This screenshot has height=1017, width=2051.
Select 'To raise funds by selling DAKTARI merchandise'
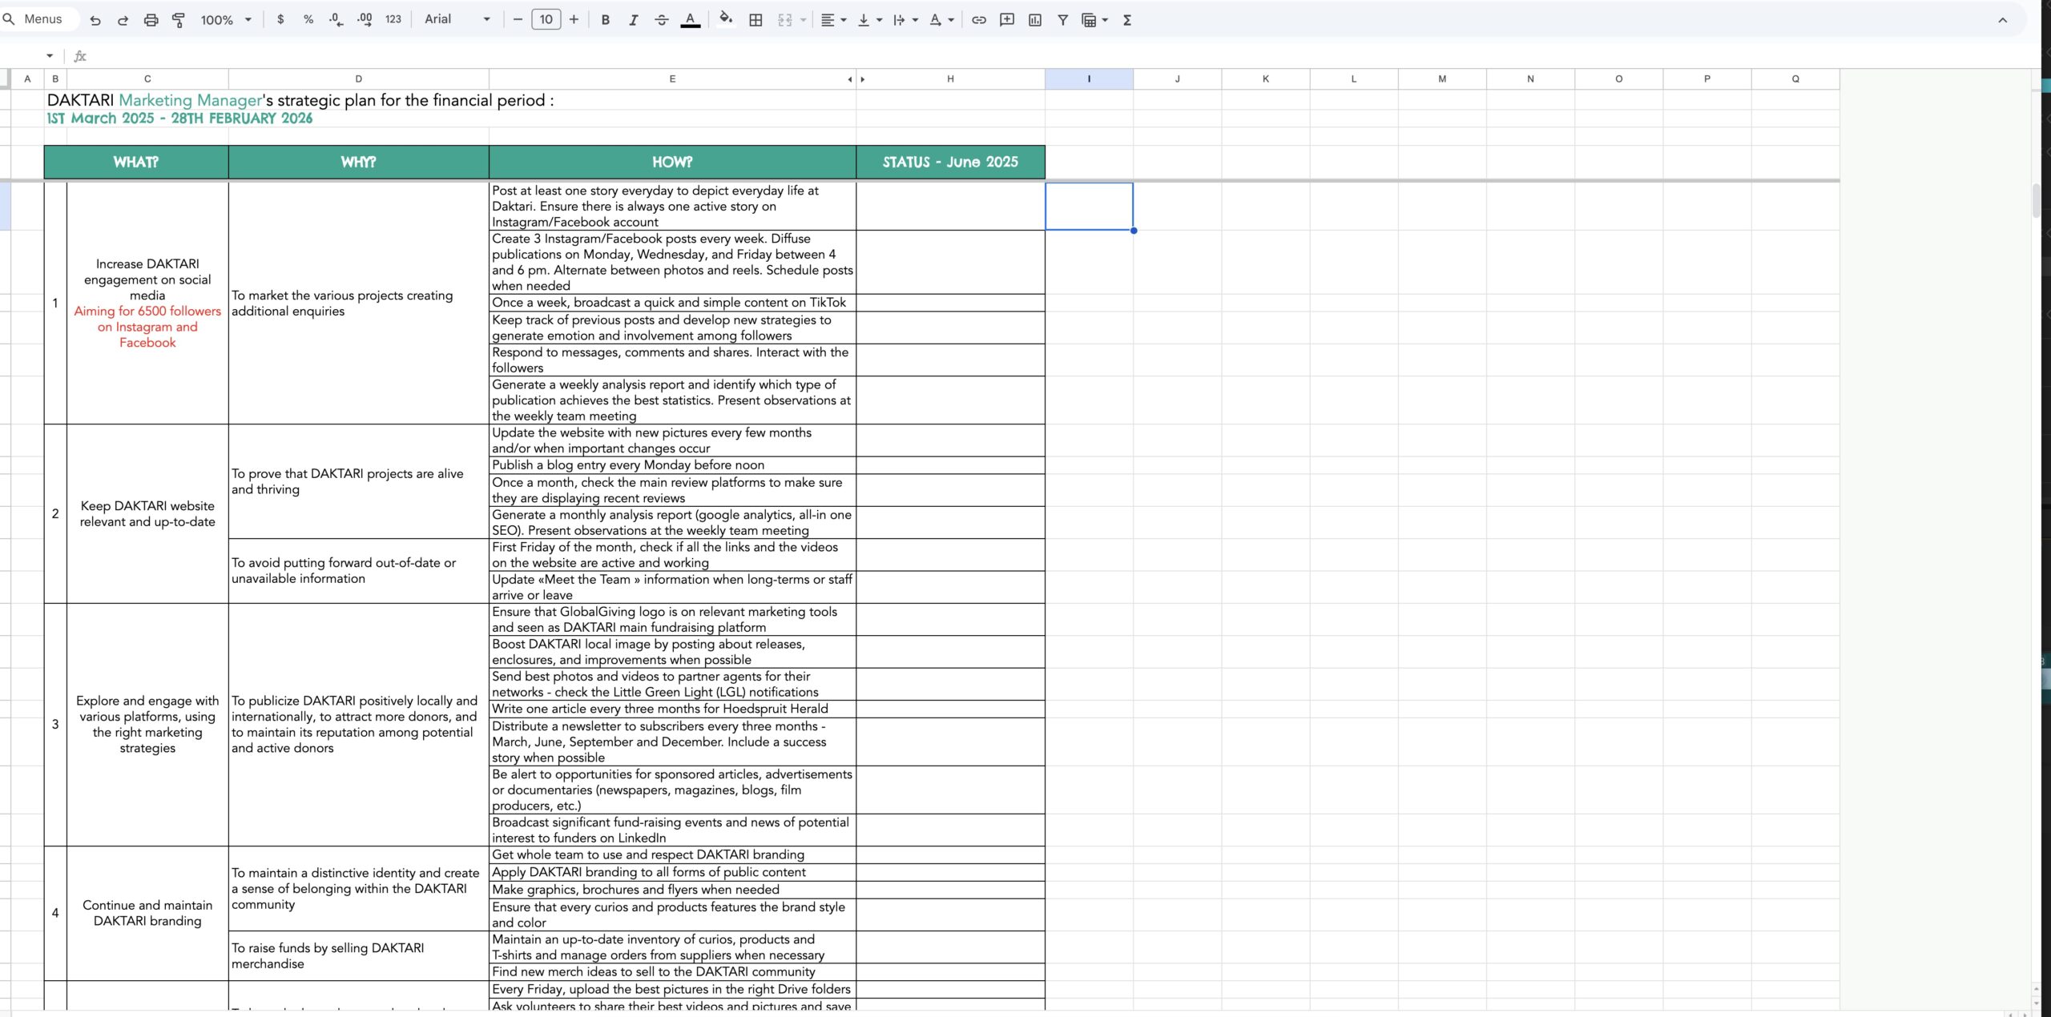[358, 955]
